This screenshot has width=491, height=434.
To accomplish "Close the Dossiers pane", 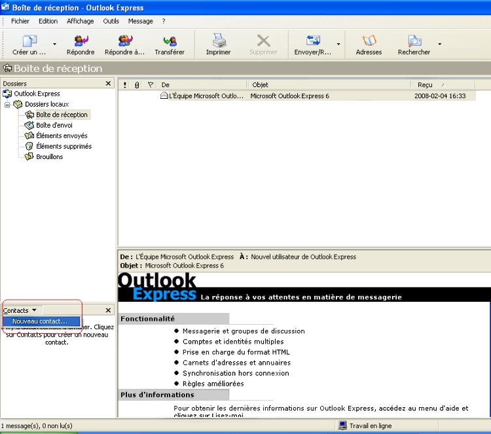I will click(109, 84).
